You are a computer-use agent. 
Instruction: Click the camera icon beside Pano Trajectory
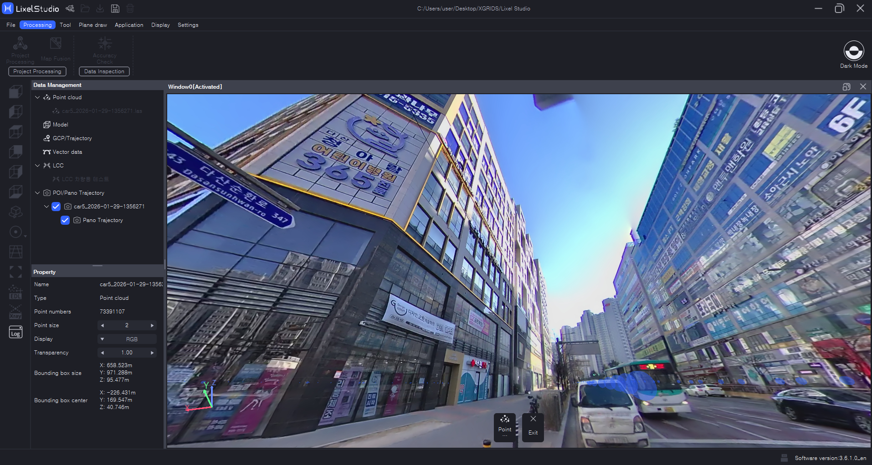[77, 220]
